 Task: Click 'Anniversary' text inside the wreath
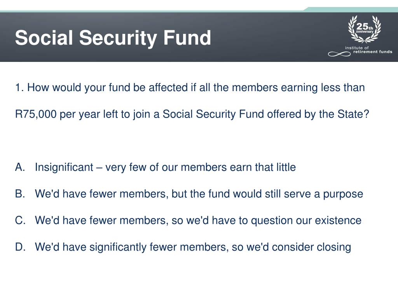coord(365,32)
